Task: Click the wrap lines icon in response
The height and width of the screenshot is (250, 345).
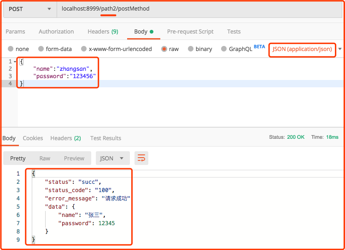Action: click(141, 158)
